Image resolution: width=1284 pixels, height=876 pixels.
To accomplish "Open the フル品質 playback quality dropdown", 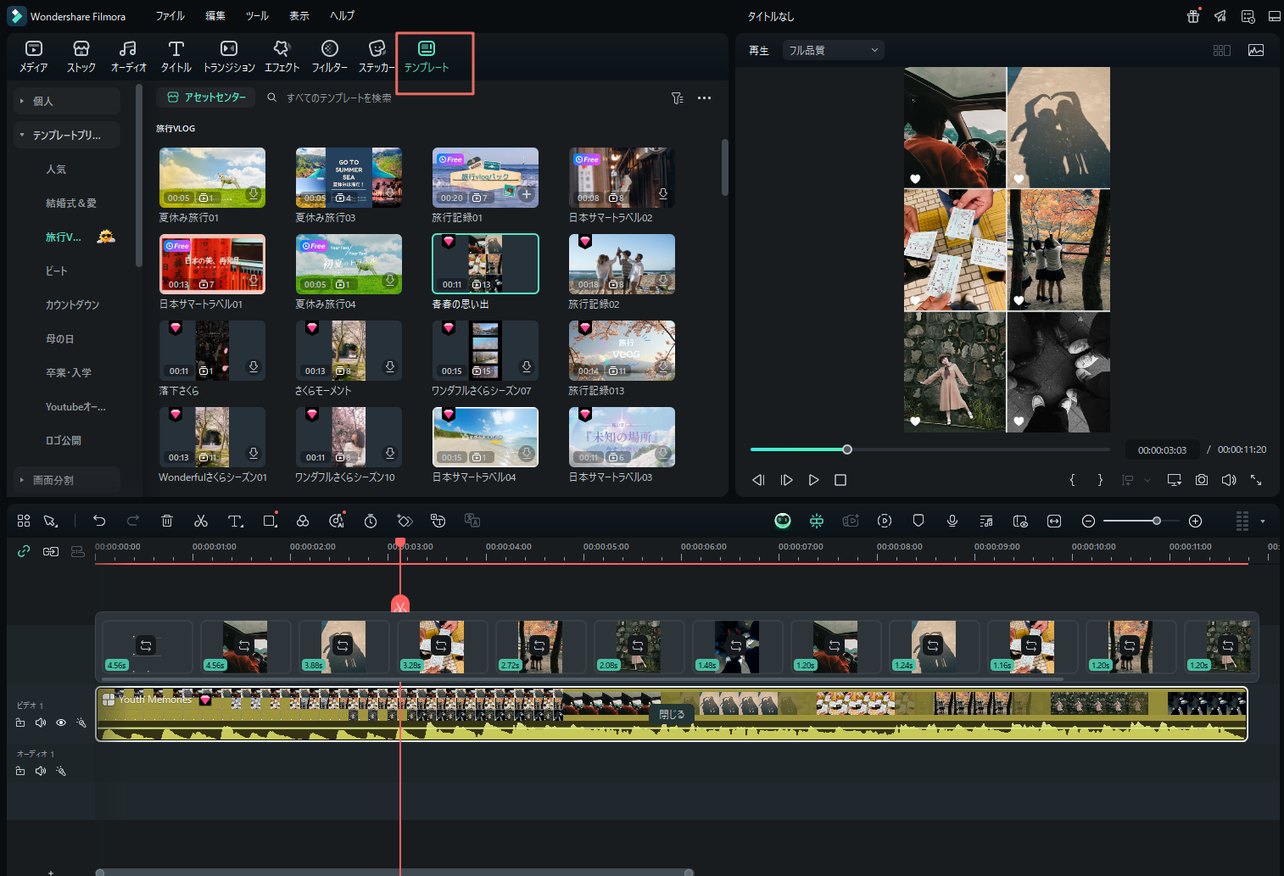I will pyautogui.click(x=833, y=50).
